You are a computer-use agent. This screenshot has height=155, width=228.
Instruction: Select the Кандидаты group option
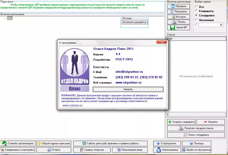coord(196,11)
